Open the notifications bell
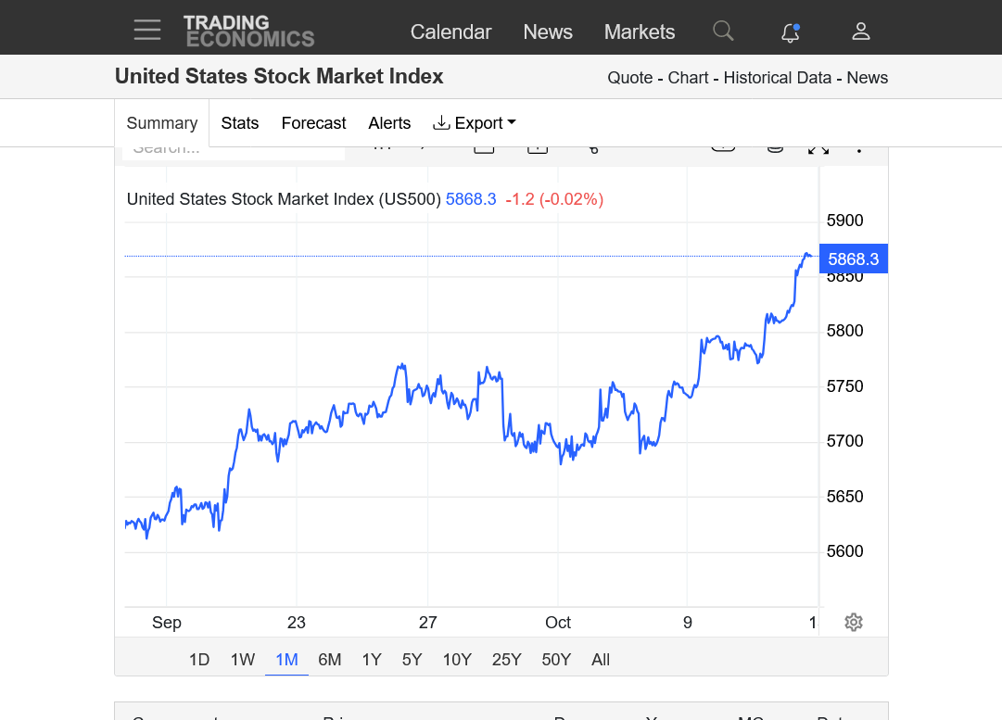1002x720 pixels. tap(791, 32)
